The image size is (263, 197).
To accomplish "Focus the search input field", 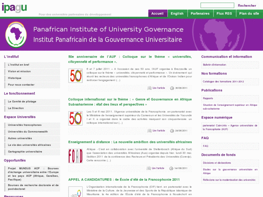I will [217, 5].
